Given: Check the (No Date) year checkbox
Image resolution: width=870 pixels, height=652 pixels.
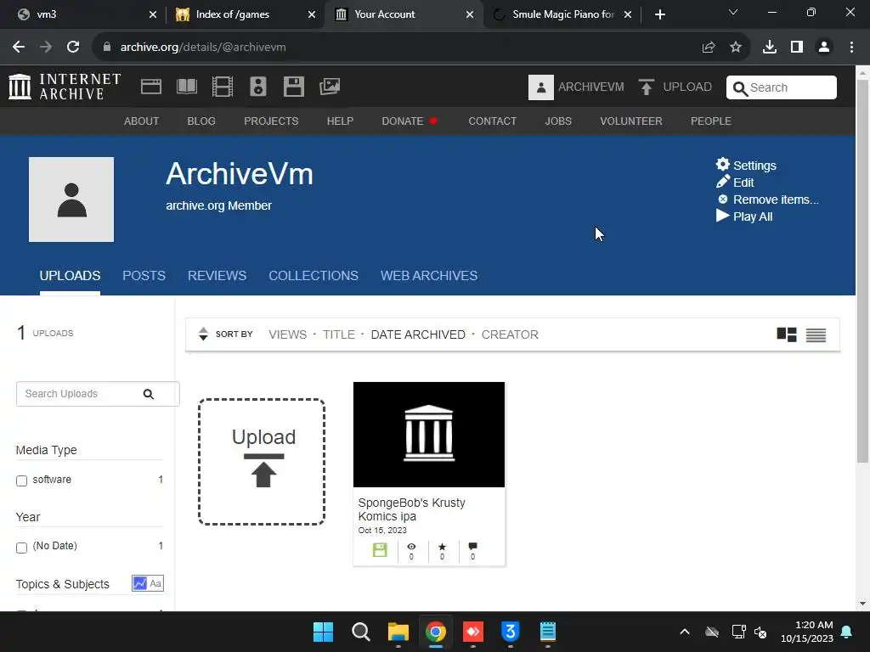Looking at the screenshot, I should tap(21, 548).
